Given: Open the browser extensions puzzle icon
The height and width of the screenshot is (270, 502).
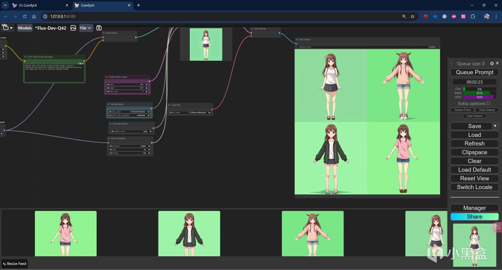Looking at the screenshot, I should 473,16.
